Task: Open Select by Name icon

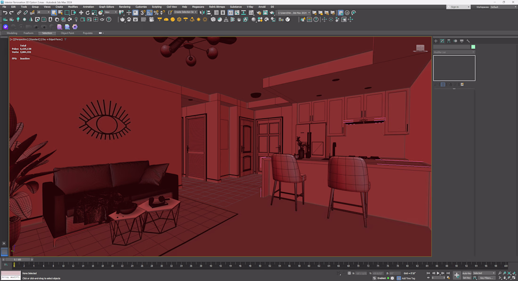Action: coord(60,13)
